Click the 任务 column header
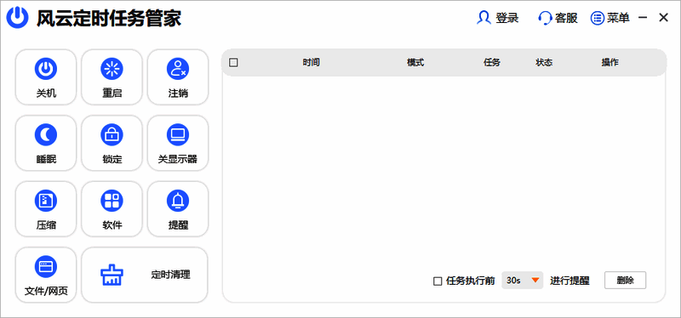 coord(492,62)
